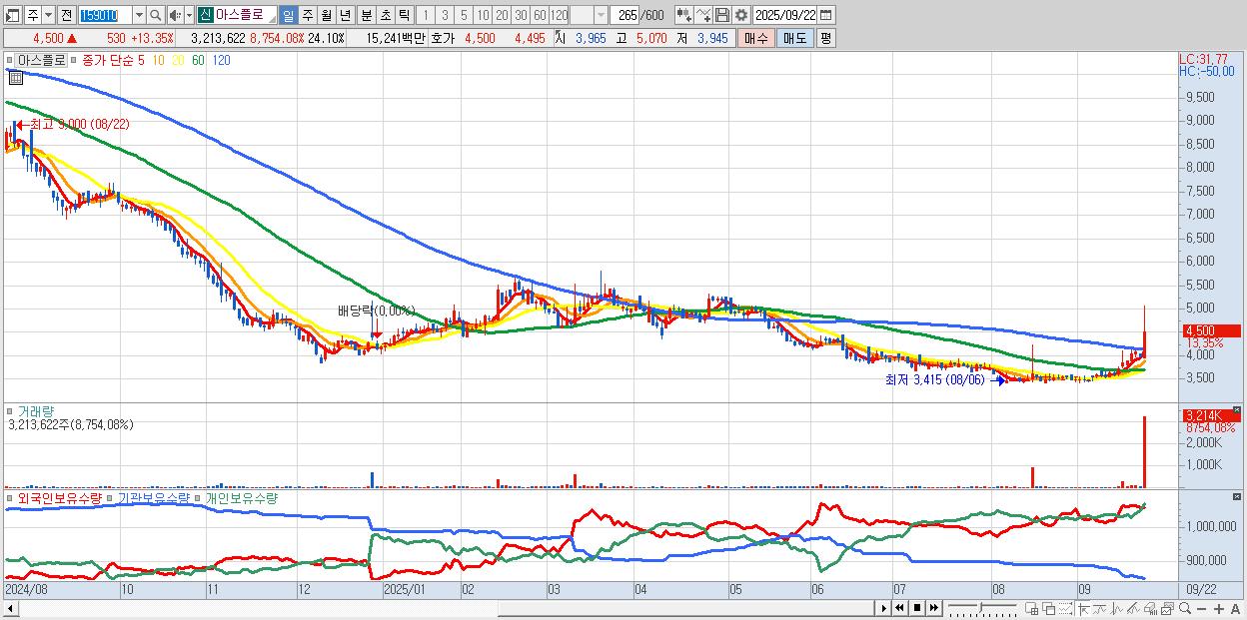This screenshot has height=620, width=1247.
Task: Open the dropdown arrow beside the speaker icon
Action: pos(189,15)
